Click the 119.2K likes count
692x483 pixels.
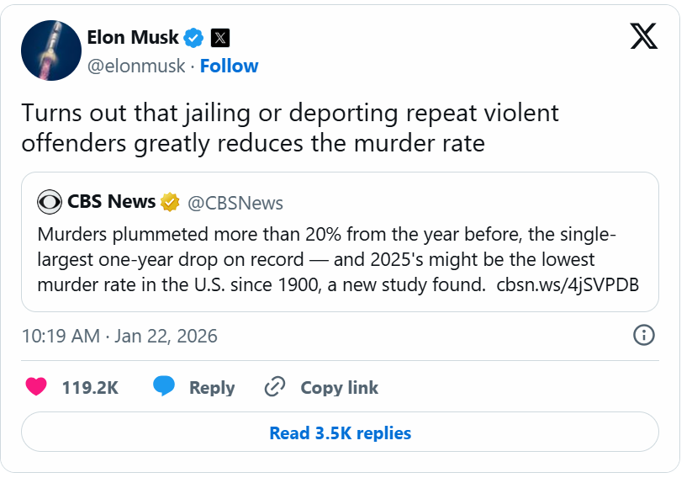pyautogui.click(x=90, y=388)
